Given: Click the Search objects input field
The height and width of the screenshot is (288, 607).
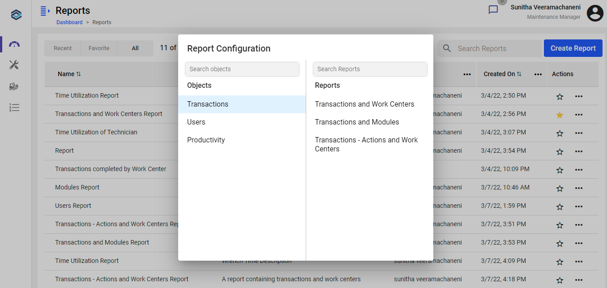Looking at the screenshot, I should [x=242, y=69].
